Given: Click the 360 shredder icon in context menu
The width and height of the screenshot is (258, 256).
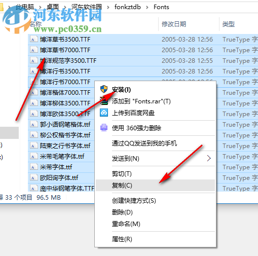Looking at the screenshot, I should (104, 128).
